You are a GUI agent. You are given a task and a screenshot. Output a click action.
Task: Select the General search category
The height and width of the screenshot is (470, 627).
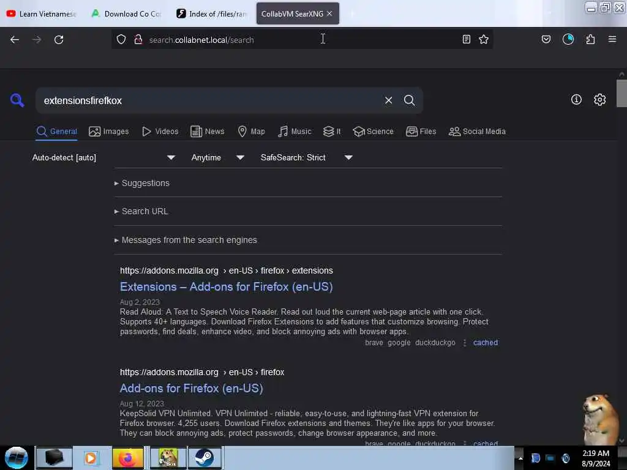(x=56, y=132)
